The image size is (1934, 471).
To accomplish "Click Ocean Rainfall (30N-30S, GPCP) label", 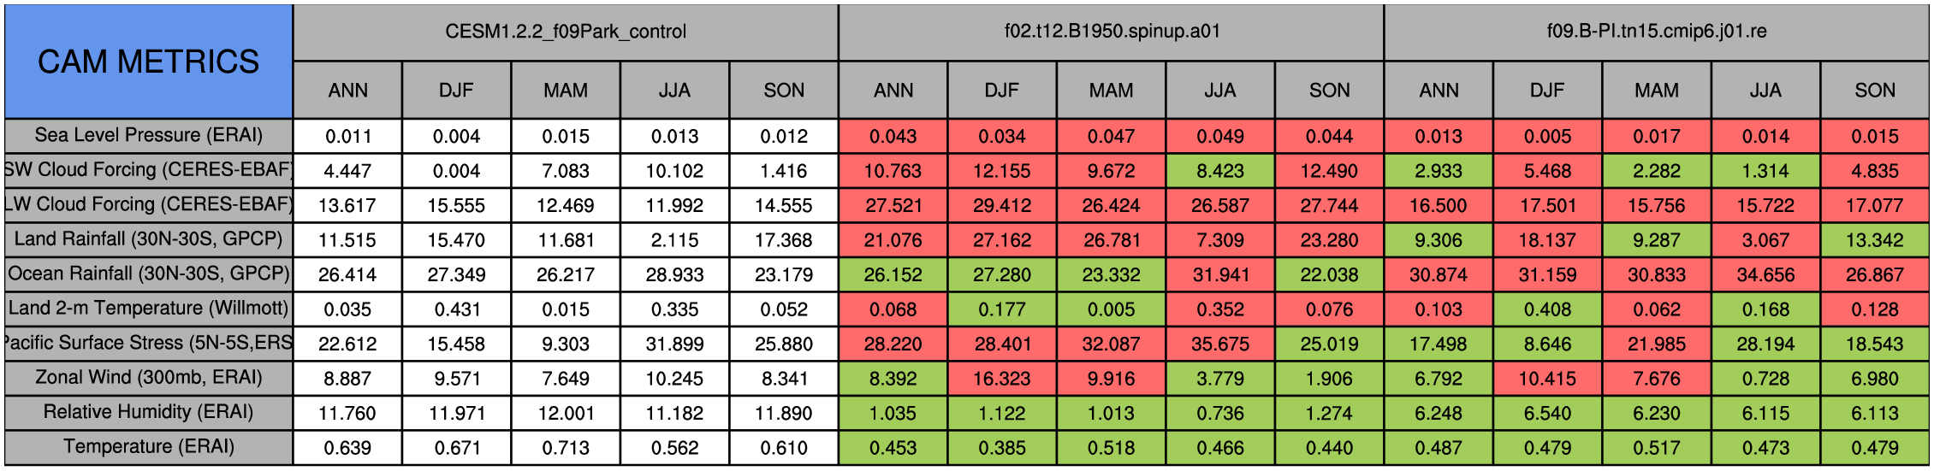I will pyautogui.click(x=148, y=274).
